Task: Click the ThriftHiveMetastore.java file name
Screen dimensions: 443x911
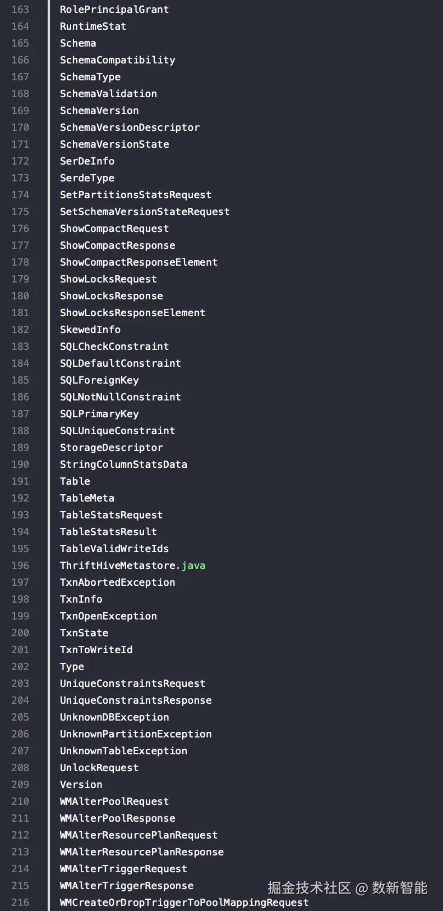Action: [x=132, y=566]
